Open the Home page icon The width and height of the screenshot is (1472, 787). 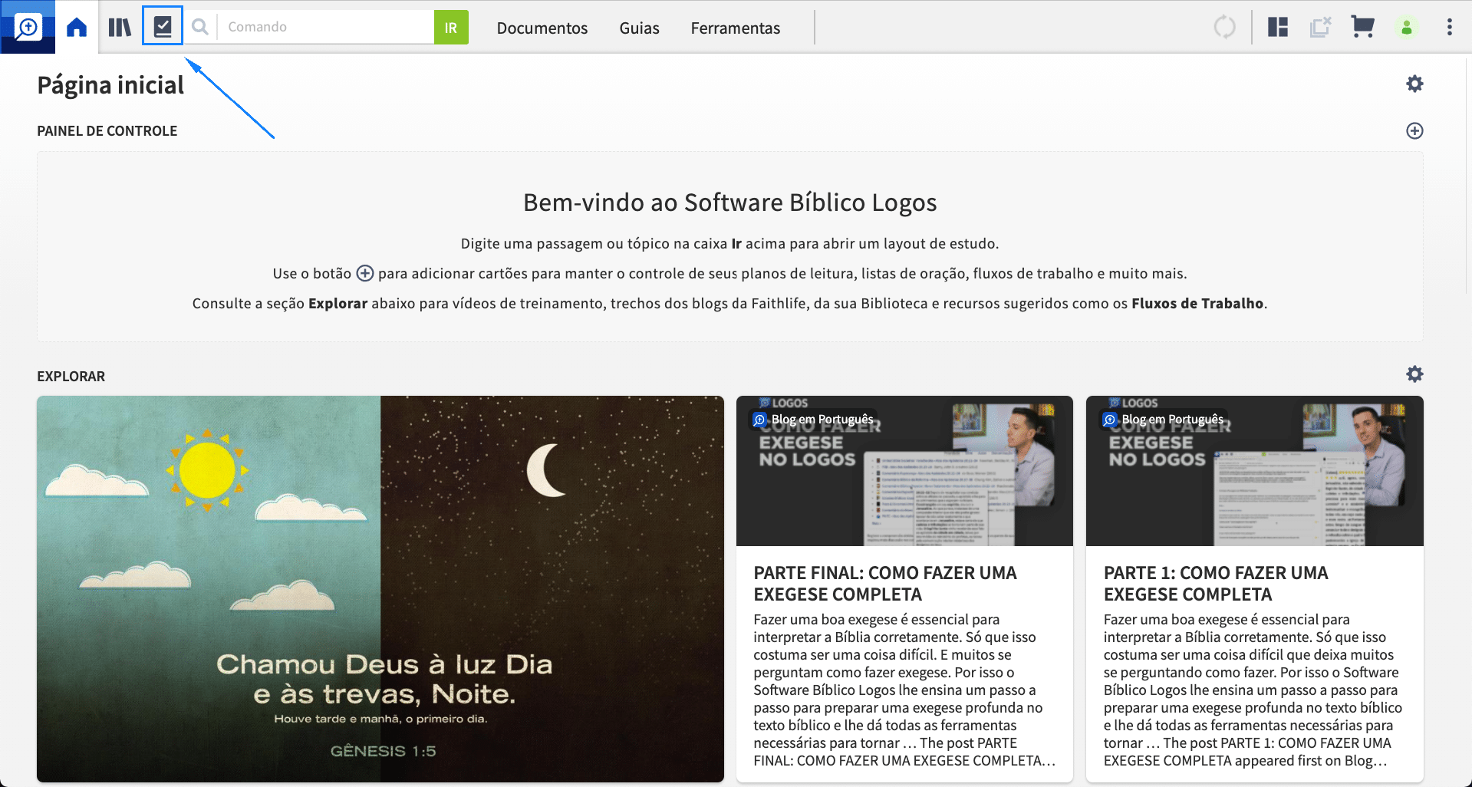pos(77,28)
